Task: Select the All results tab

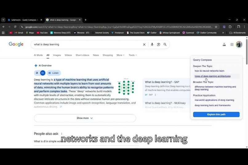Action: [48, 55]
